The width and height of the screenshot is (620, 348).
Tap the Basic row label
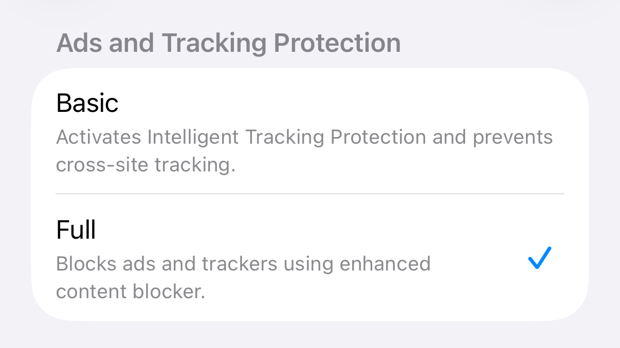[x=87, y=103]
